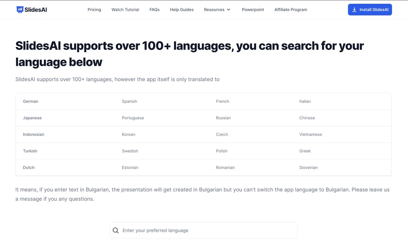Click the download icon in Install button
Image resolution: width=408 pixels, height=247 pixels.
354,10
